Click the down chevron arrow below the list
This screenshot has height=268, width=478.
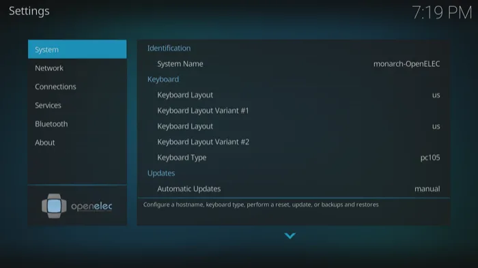coord(290,235)
